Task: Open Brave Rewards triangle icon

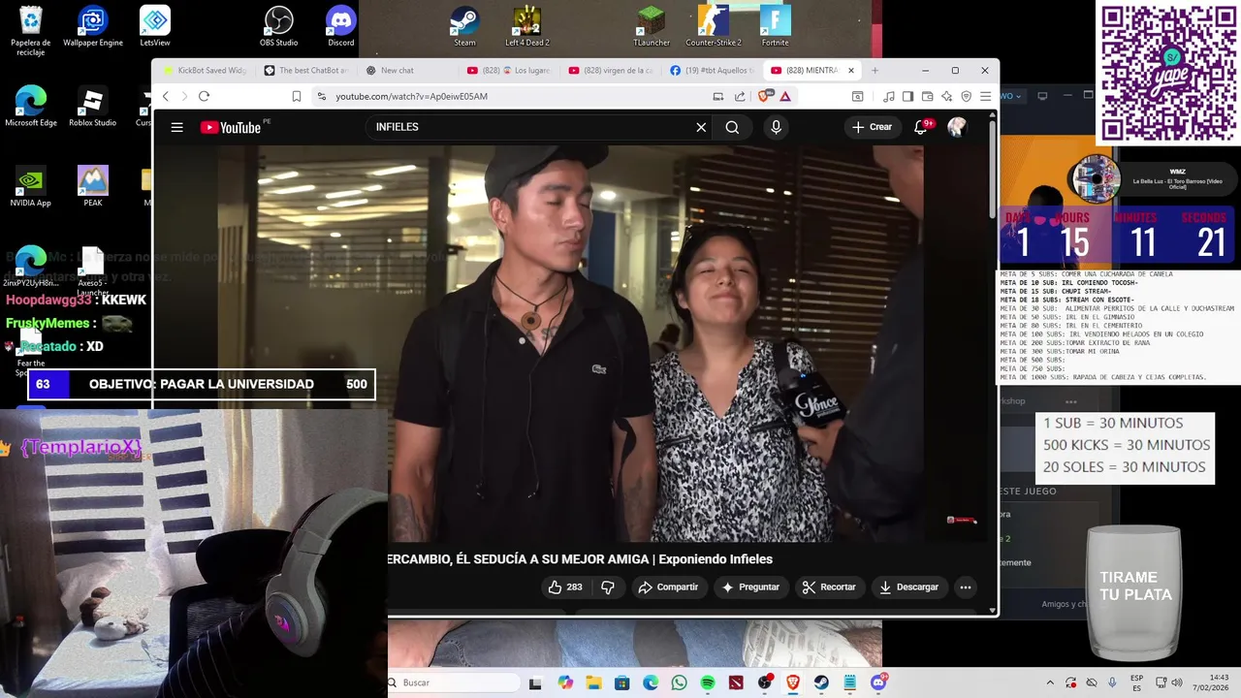Action: point(785,96)
